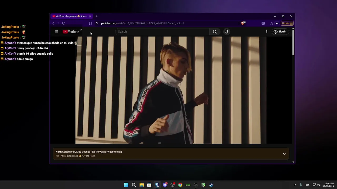Click the YouTube search magnifier button

215,32
